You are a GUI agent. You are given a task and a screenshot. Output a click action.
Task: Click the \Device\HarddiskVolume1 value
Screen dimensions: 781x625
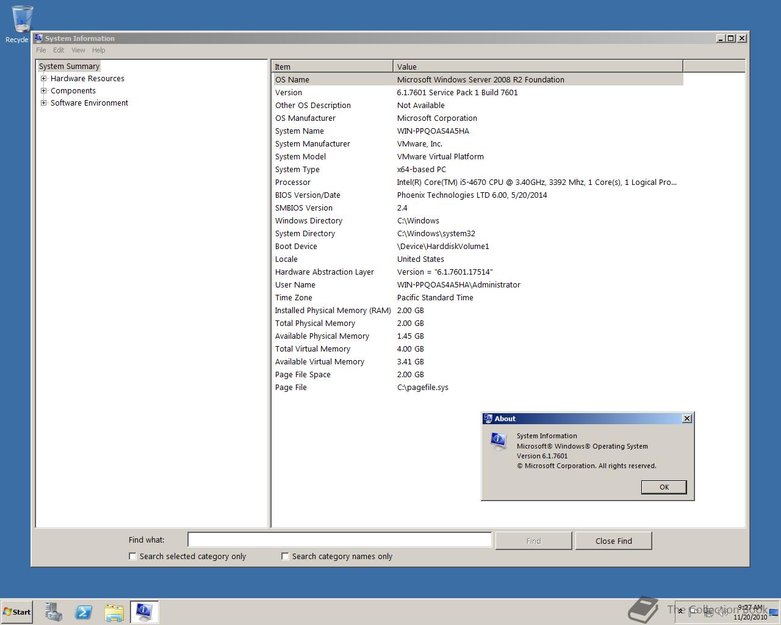pos(443,246)
